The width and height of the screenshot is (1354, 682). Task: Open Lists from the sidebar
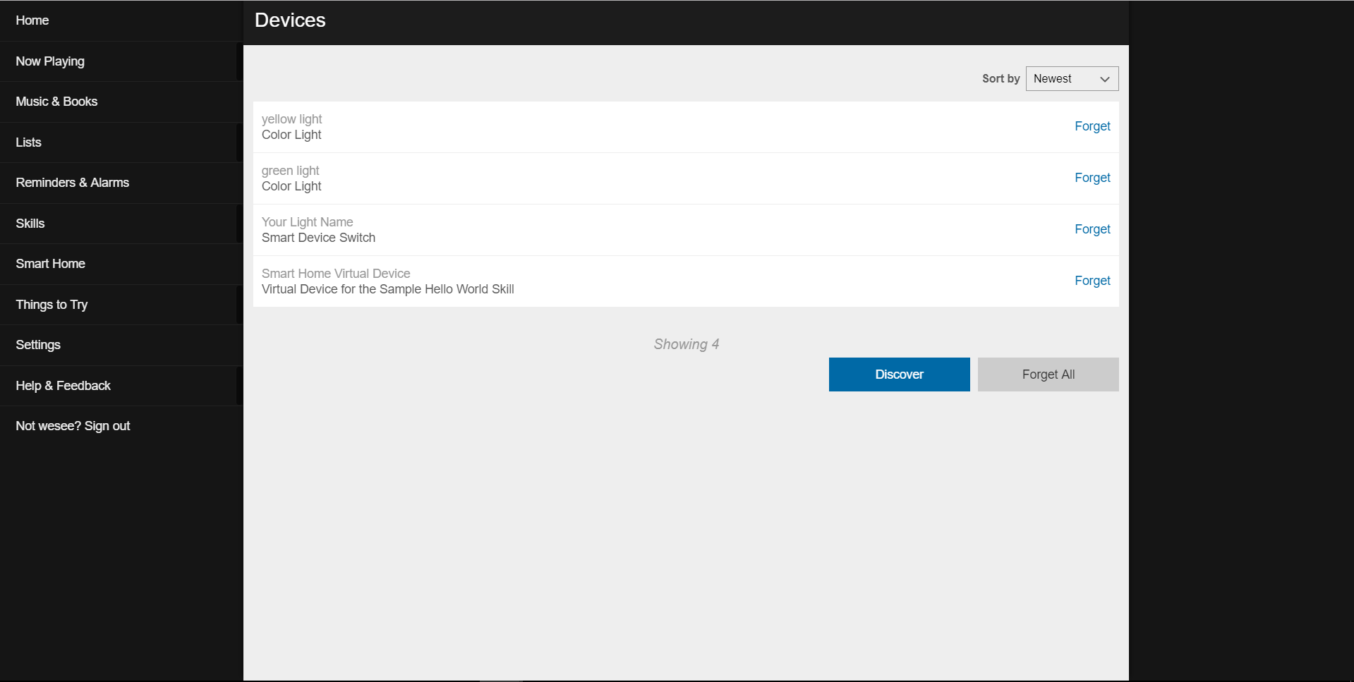coord(29,142)
